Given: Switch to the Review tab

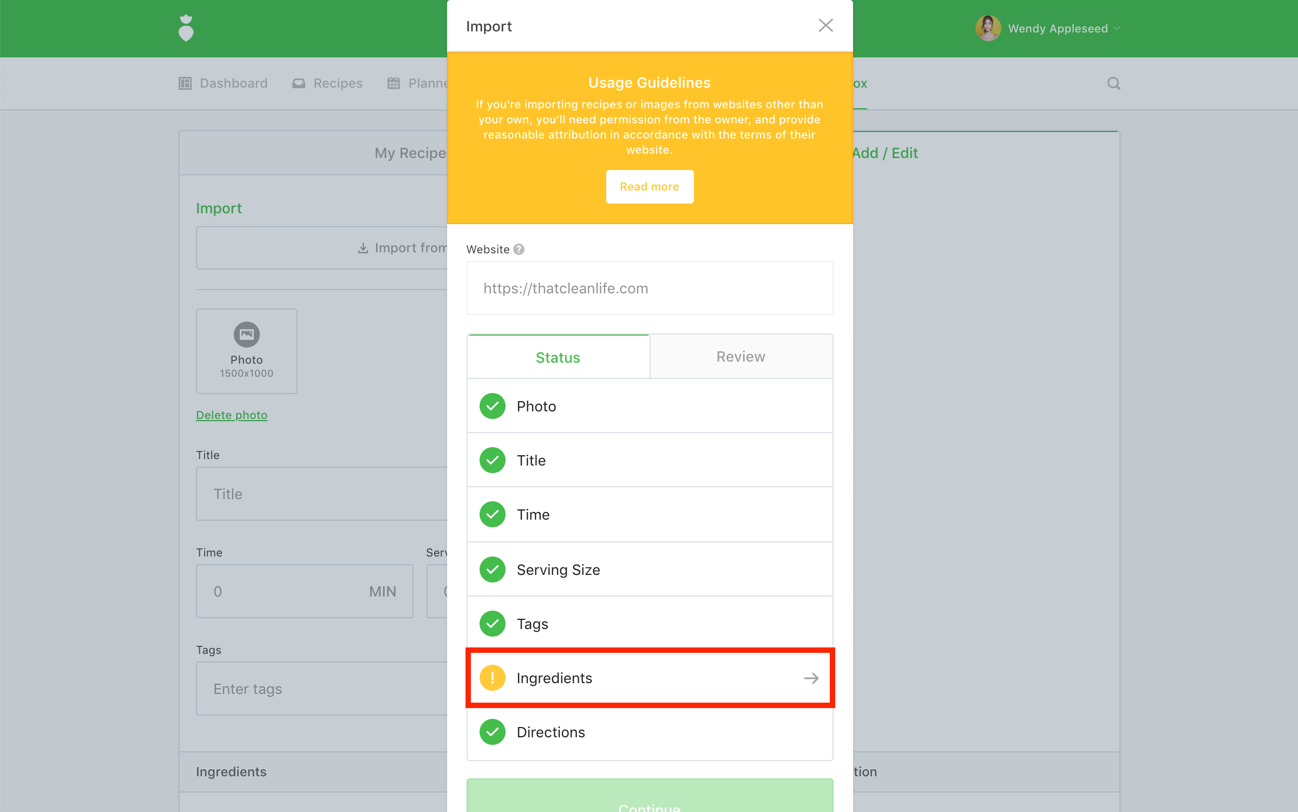Looking at the screenshot, I should point(740,357).
